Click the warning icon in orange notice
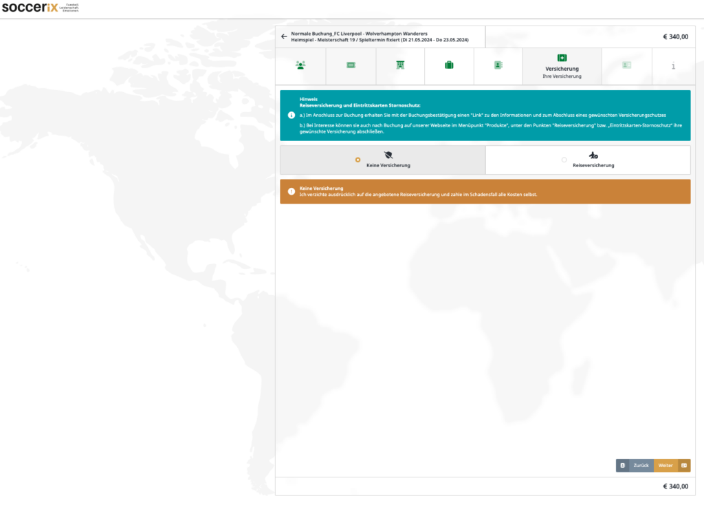 coord(291,191)
